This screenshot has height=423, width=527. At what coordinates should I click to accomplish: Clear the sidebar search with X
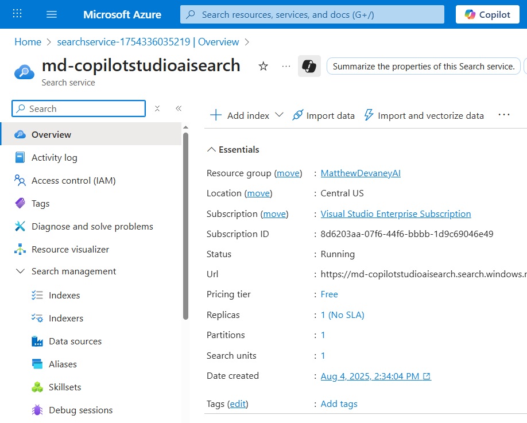(x=157, y=108)
